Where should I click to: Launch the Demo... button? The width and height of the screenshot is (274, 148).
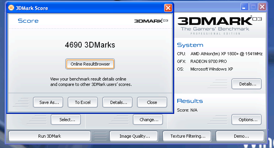pyautogui.click(x=240, y=136)
